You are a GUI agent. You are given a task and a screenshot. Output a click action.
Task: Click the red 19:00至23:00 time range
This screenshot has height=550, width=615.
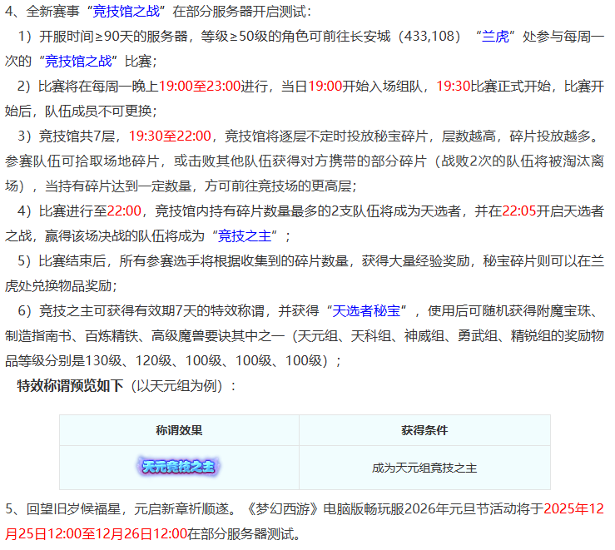[199, 87]
